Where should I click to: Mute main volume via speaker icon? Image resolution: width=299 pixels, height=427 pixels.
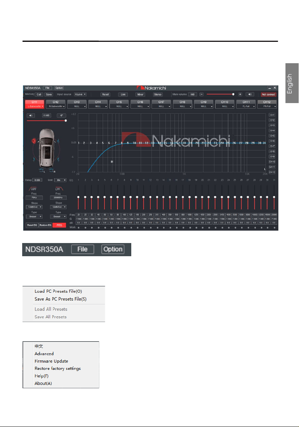250,94
